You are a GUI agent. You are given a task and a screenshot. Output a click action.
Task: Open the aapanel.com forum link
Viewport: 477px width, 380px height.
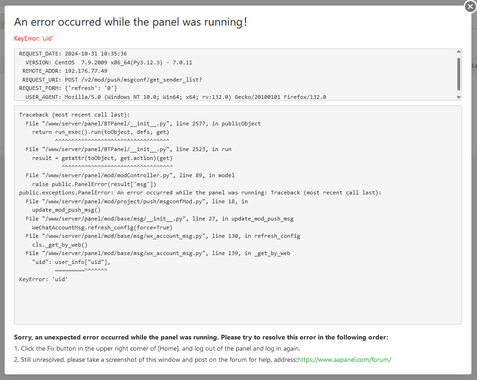[x=344, y=359]
